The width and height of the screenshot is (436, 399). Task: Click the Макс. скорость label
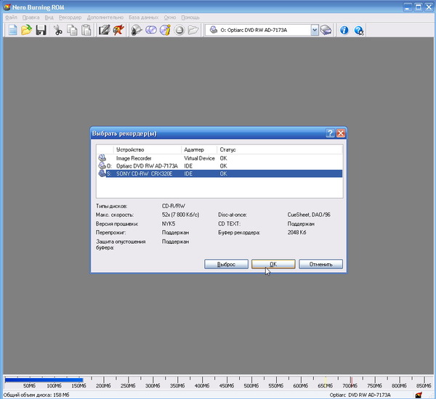[115, 215]
